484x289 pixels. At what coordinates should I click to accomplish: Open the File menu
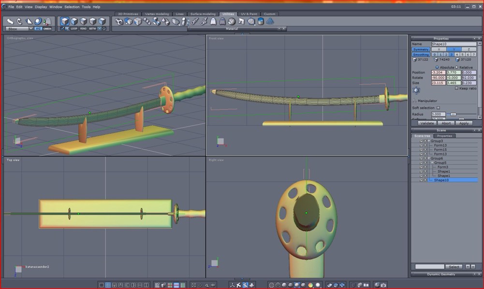11,7
